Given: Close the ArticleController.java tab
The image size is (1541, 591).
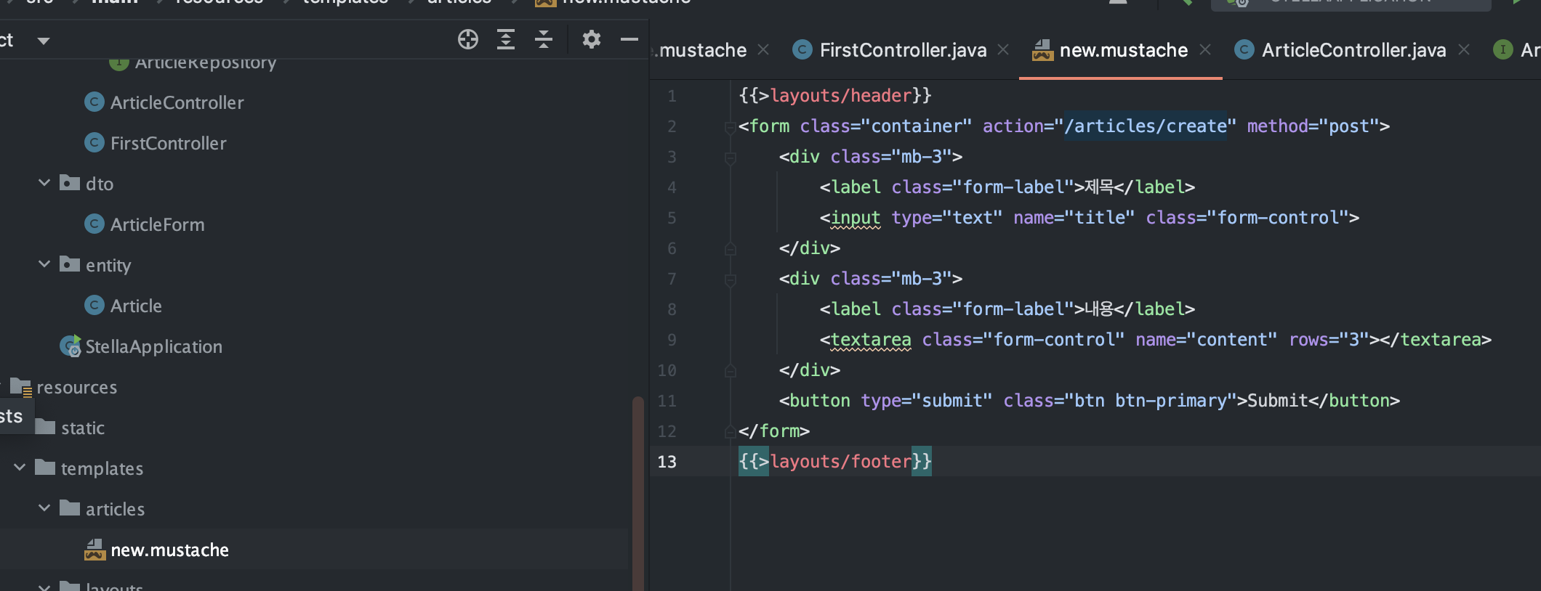Looking at the screenshot, I should coord(1464,49).
